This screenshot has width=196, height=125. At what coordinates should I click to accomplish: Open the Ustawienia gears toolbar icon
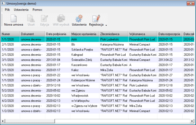coord(79,19)
